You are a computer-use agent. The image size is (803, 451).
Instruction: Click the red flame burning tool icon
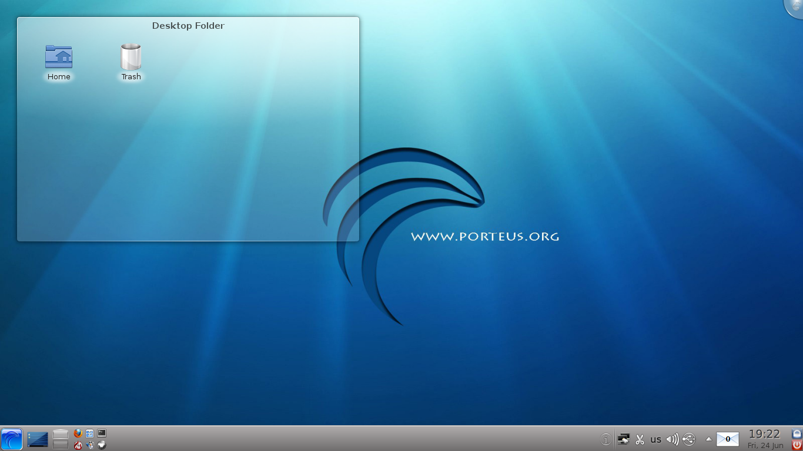pos(78,445)
